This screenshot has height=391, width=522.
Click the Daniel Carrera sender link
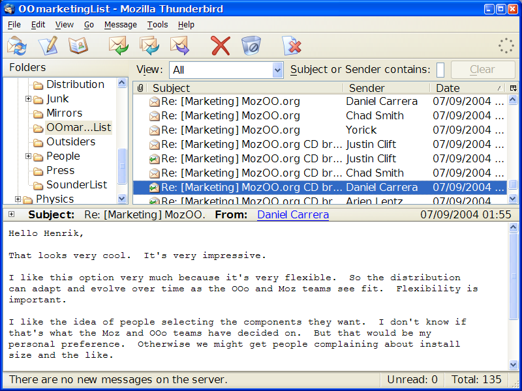292,214
